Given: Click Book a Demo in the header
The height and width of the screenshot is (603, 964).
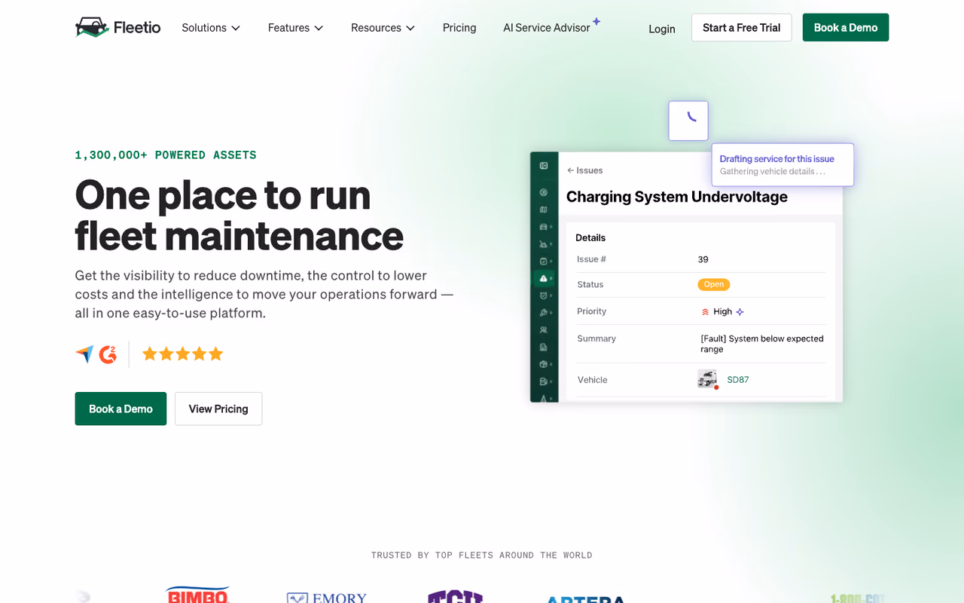Looking at the screenshot, I should [846, 27].
